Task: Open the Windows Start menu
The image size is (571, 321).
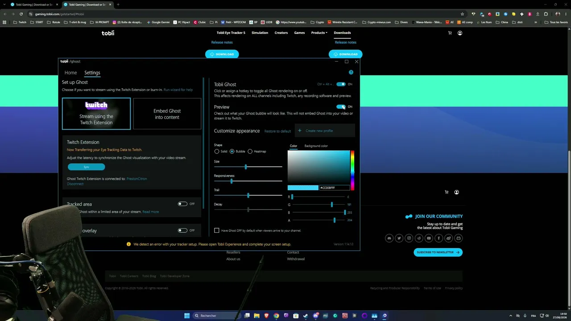Action: pyautogui.click(x=187, y=316)
